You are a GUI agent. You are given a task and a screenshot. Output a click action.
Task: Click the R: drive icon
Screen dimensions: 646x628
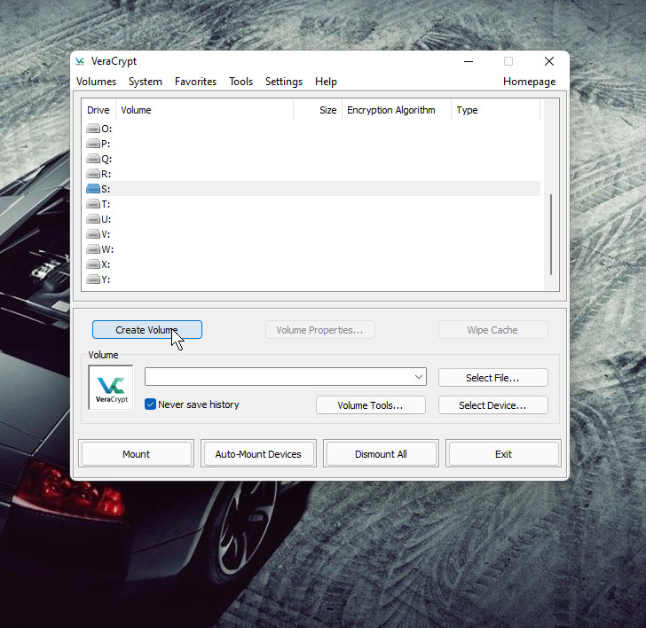pyautogui.click(x=93, y=174)
